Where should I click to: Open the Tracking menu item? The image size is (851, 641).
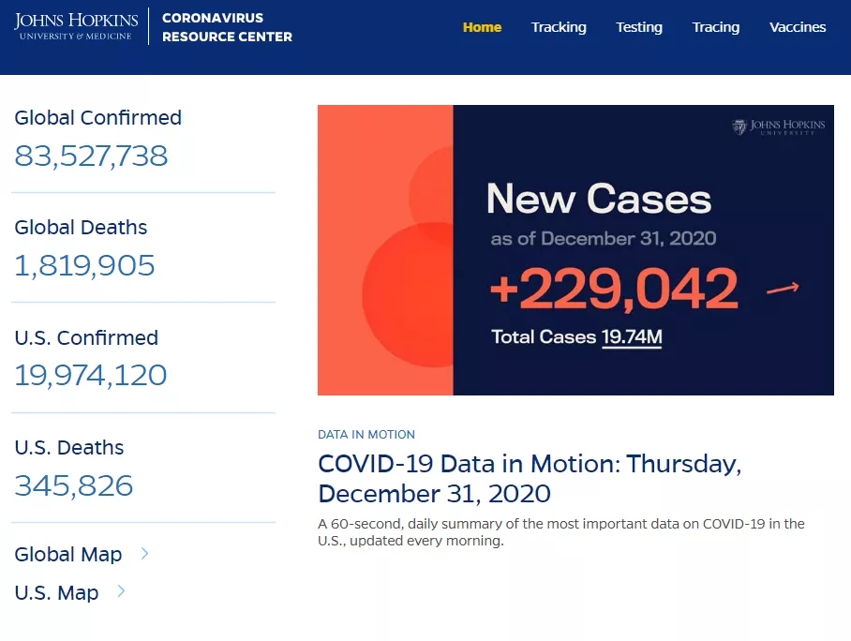pyautogui.click(x=559, y=27)
